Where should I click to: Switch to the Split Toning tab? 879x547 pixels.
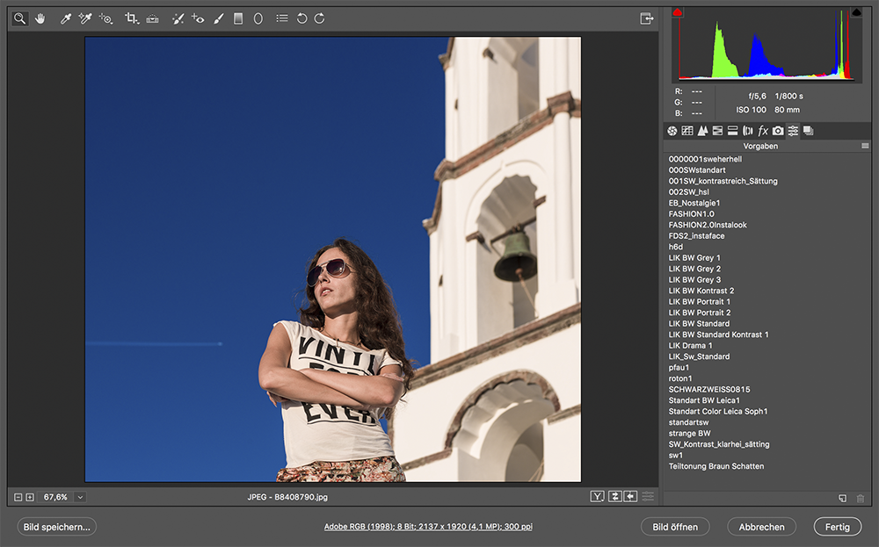click(x=733, y=131)
